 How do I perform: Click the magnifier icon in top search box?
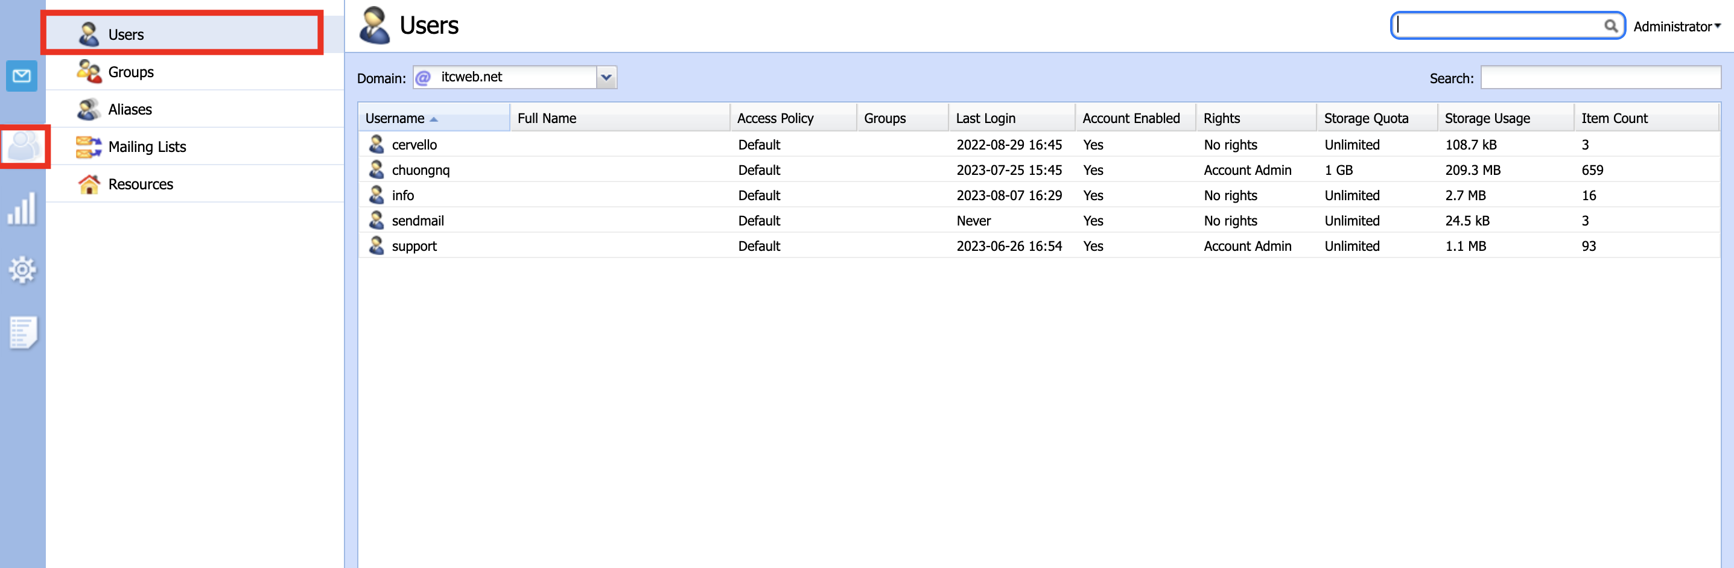pos(1610,27)
